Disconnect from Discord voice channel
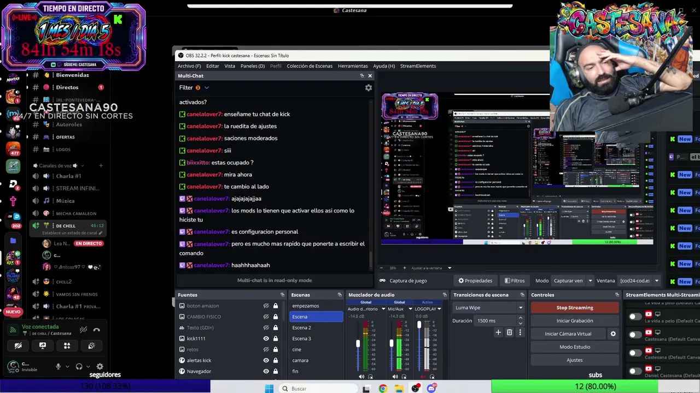The image size is (700, 393). (97, 330)
